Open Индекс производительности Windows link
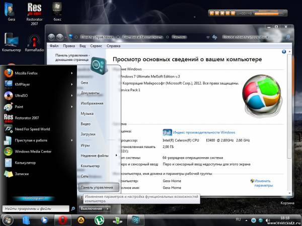302x226 pixels. click(x=204, y=132)
